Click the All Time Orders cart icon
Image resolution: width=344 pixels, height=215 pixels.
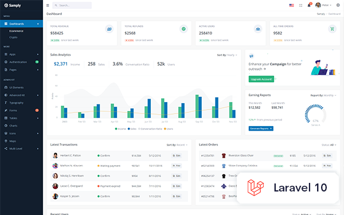coord(332,29)
